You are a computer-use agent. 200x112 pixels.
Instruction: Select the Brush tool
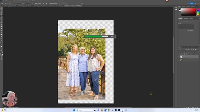tap(2, 24)
